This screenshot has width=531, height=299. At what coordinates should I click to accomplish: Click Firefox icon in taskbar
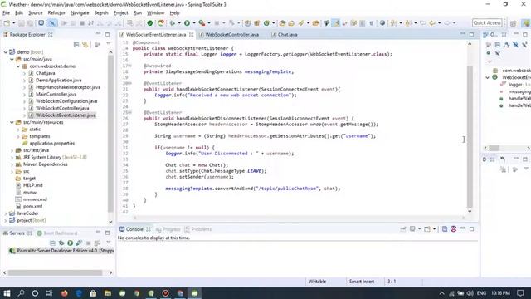[64, 293]
